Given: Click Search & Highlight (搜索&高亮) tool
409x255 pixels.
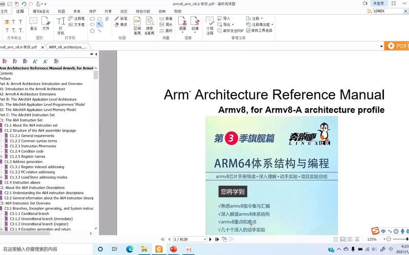Looking at the screenshot, I should click(149, 26).
